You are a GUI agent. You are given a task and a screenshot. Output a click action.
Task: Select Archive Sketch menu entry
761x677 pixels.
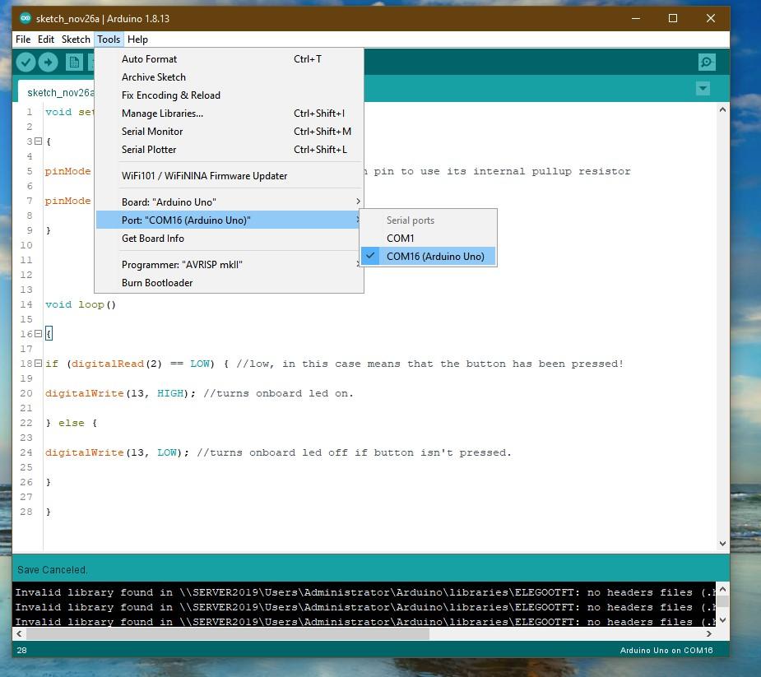coord(229,77)
